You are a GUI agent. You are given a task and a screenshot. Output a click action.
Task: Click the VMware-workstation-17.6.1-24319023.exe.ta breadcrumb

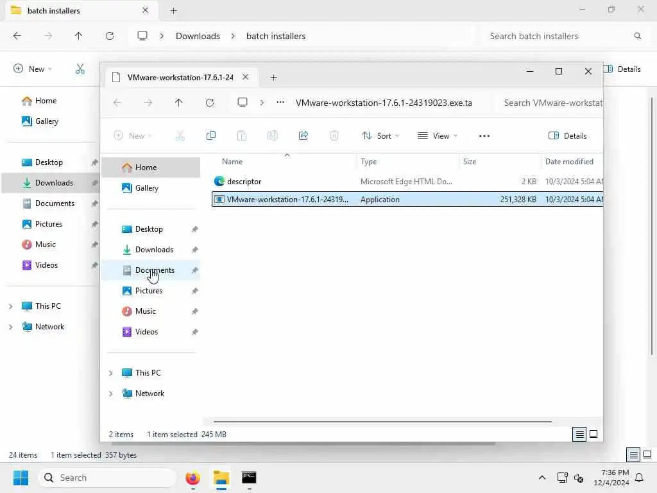384,103
